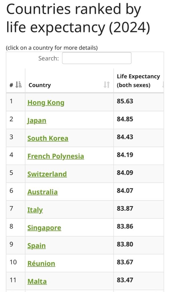The width and height of the screenshot is (170, 292).
Task: Open Hong Kong country link
Action: 46,103
